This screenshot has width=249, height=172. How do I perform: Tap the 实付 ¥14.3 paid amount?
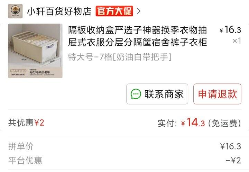click(x=181, y=123)
